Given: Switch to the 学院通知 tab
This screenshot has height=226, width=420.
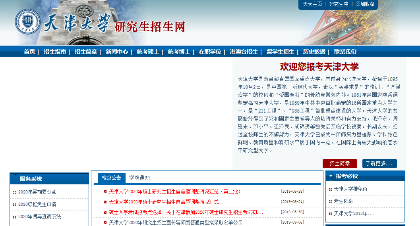Looking at the screenshot, I should point(139,178).
